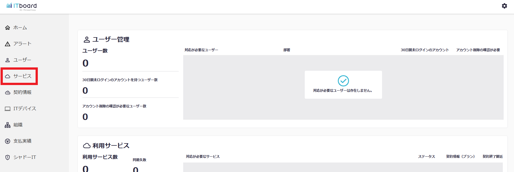514x172 pixels.
Task: Click the ITboard logo
Action: pyautogui.click(x=22, y=6)
